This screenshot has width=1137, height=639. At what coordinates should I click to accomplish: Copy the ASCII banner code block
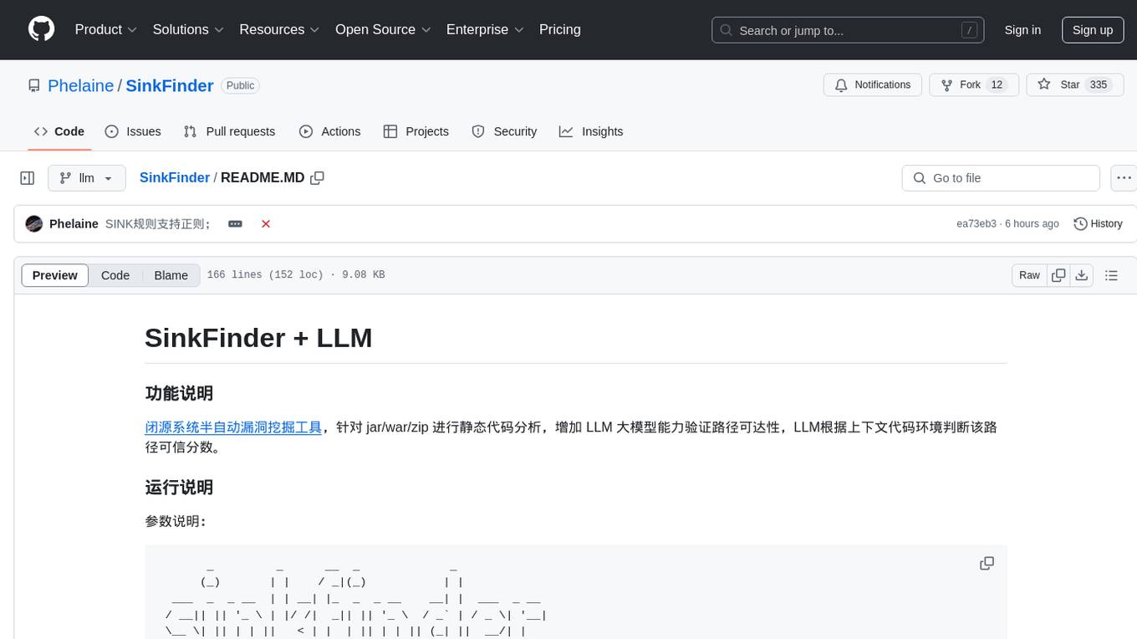point(987,564)
